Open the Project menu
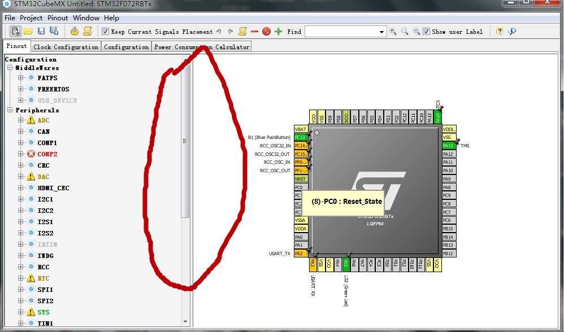 [31, 18]
